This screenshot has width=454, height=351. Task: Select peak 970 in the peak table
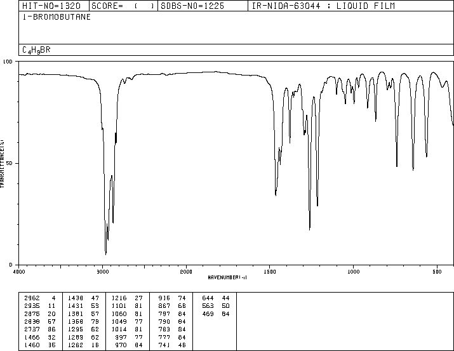(121, 345)
